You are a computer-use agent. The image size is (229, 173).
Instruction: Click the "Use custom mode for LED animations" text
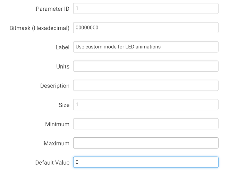click(118, 47)
